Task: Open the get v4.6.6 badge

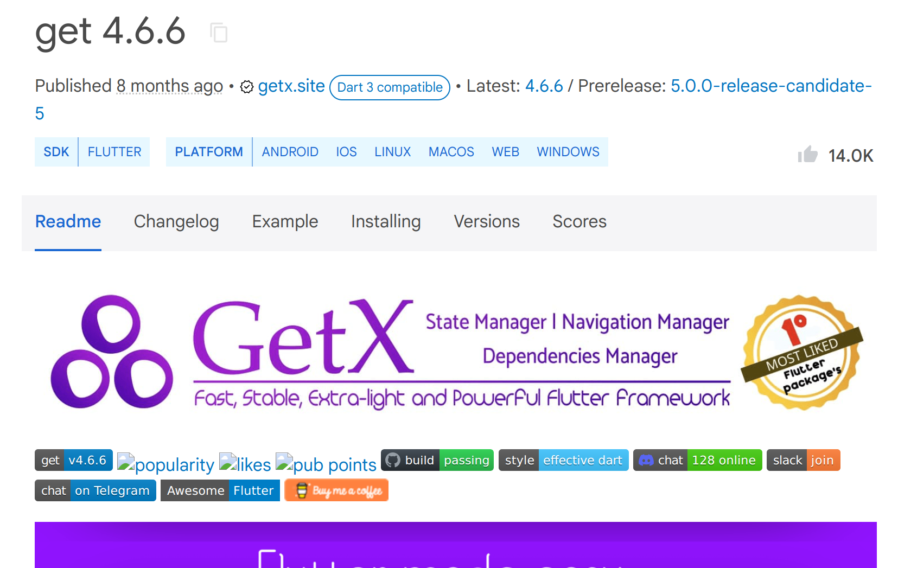Action: [x=74, y=460]
